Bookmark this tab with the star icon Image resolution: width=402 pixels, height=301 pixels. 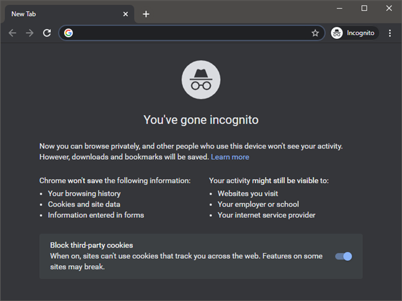(x=315, y=33)
